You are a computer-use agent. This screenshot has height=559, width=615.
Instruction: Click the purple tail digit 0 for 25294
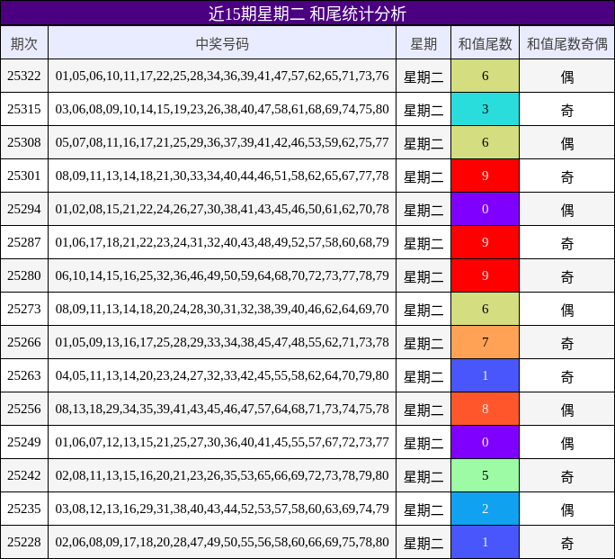(x=486, y=209)
